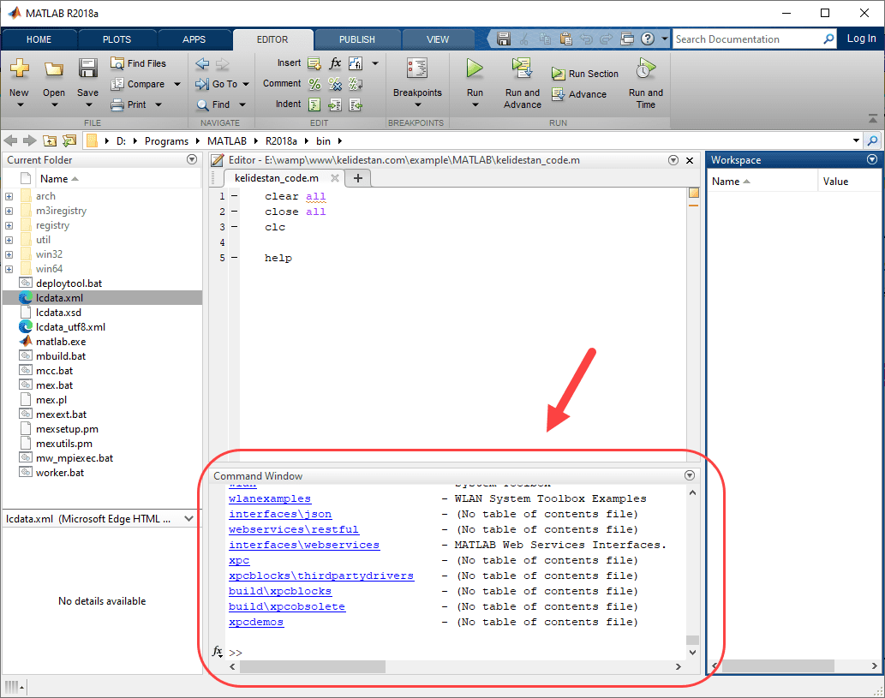This screenshot has width=885, height=698.
Task: Apply smart indent icon
Action: [x=314, y=105]
